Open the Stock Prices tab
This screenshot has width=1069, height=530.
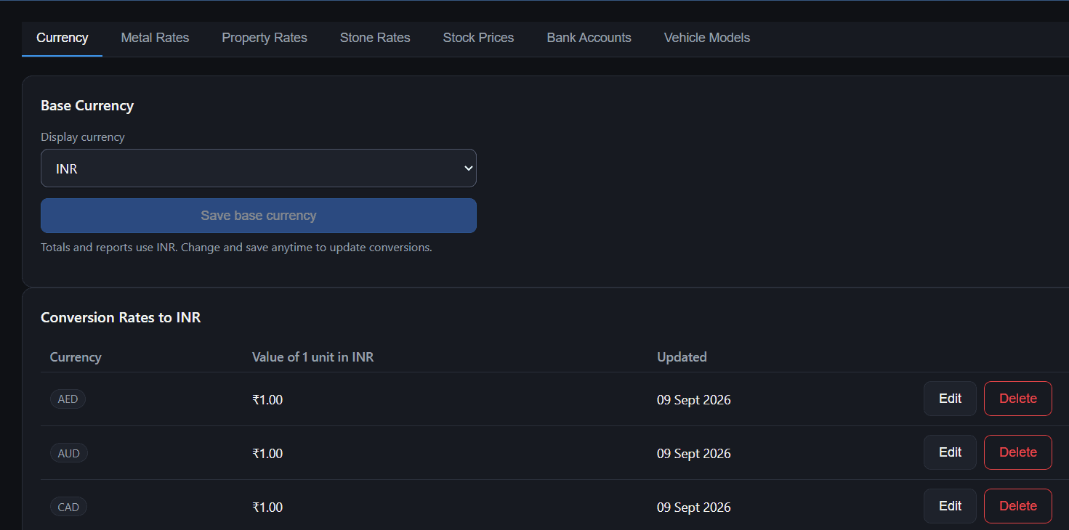478,38
